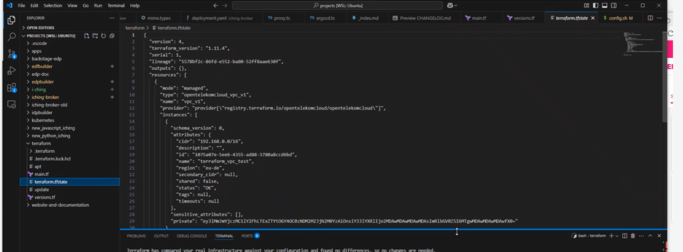Create a new folder in the Projects explorer

pyautogui.click(x=95, y=36)
